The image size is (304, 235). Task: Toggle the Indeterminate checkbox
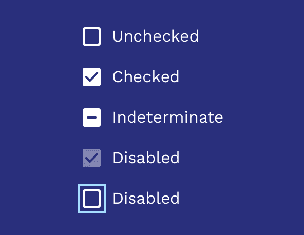[x=92, y=117]
